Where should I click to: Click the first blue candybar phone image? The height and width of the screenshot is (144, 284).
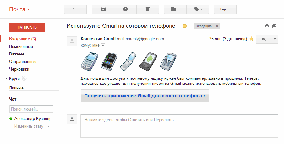[x=90, y=61]
